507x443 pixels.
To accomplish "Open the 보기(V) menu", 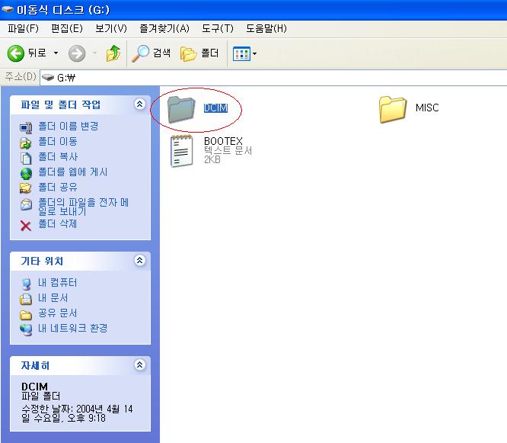I will point(111,28).
